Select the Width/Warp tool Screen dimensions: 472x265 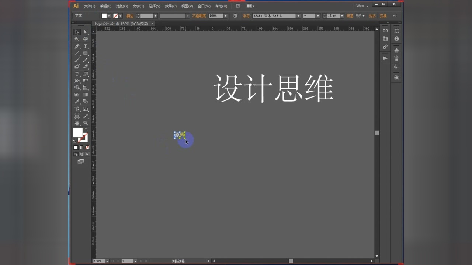point(77,81)
